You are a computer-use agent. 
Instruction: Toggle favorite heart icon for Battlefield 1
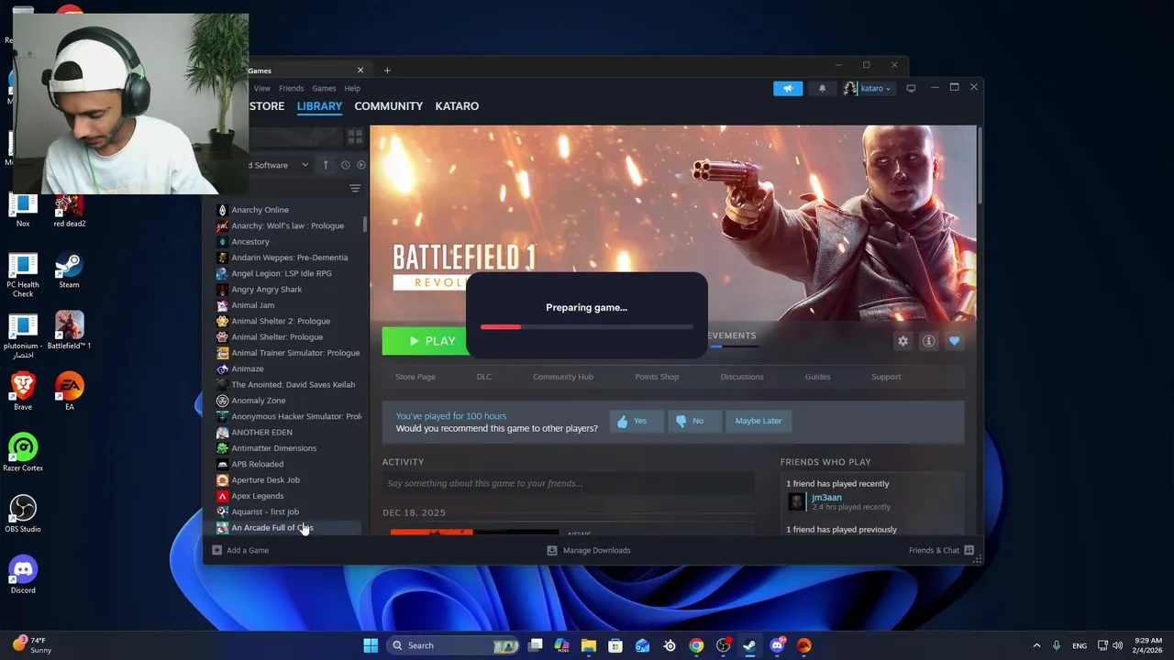[954, 341]
